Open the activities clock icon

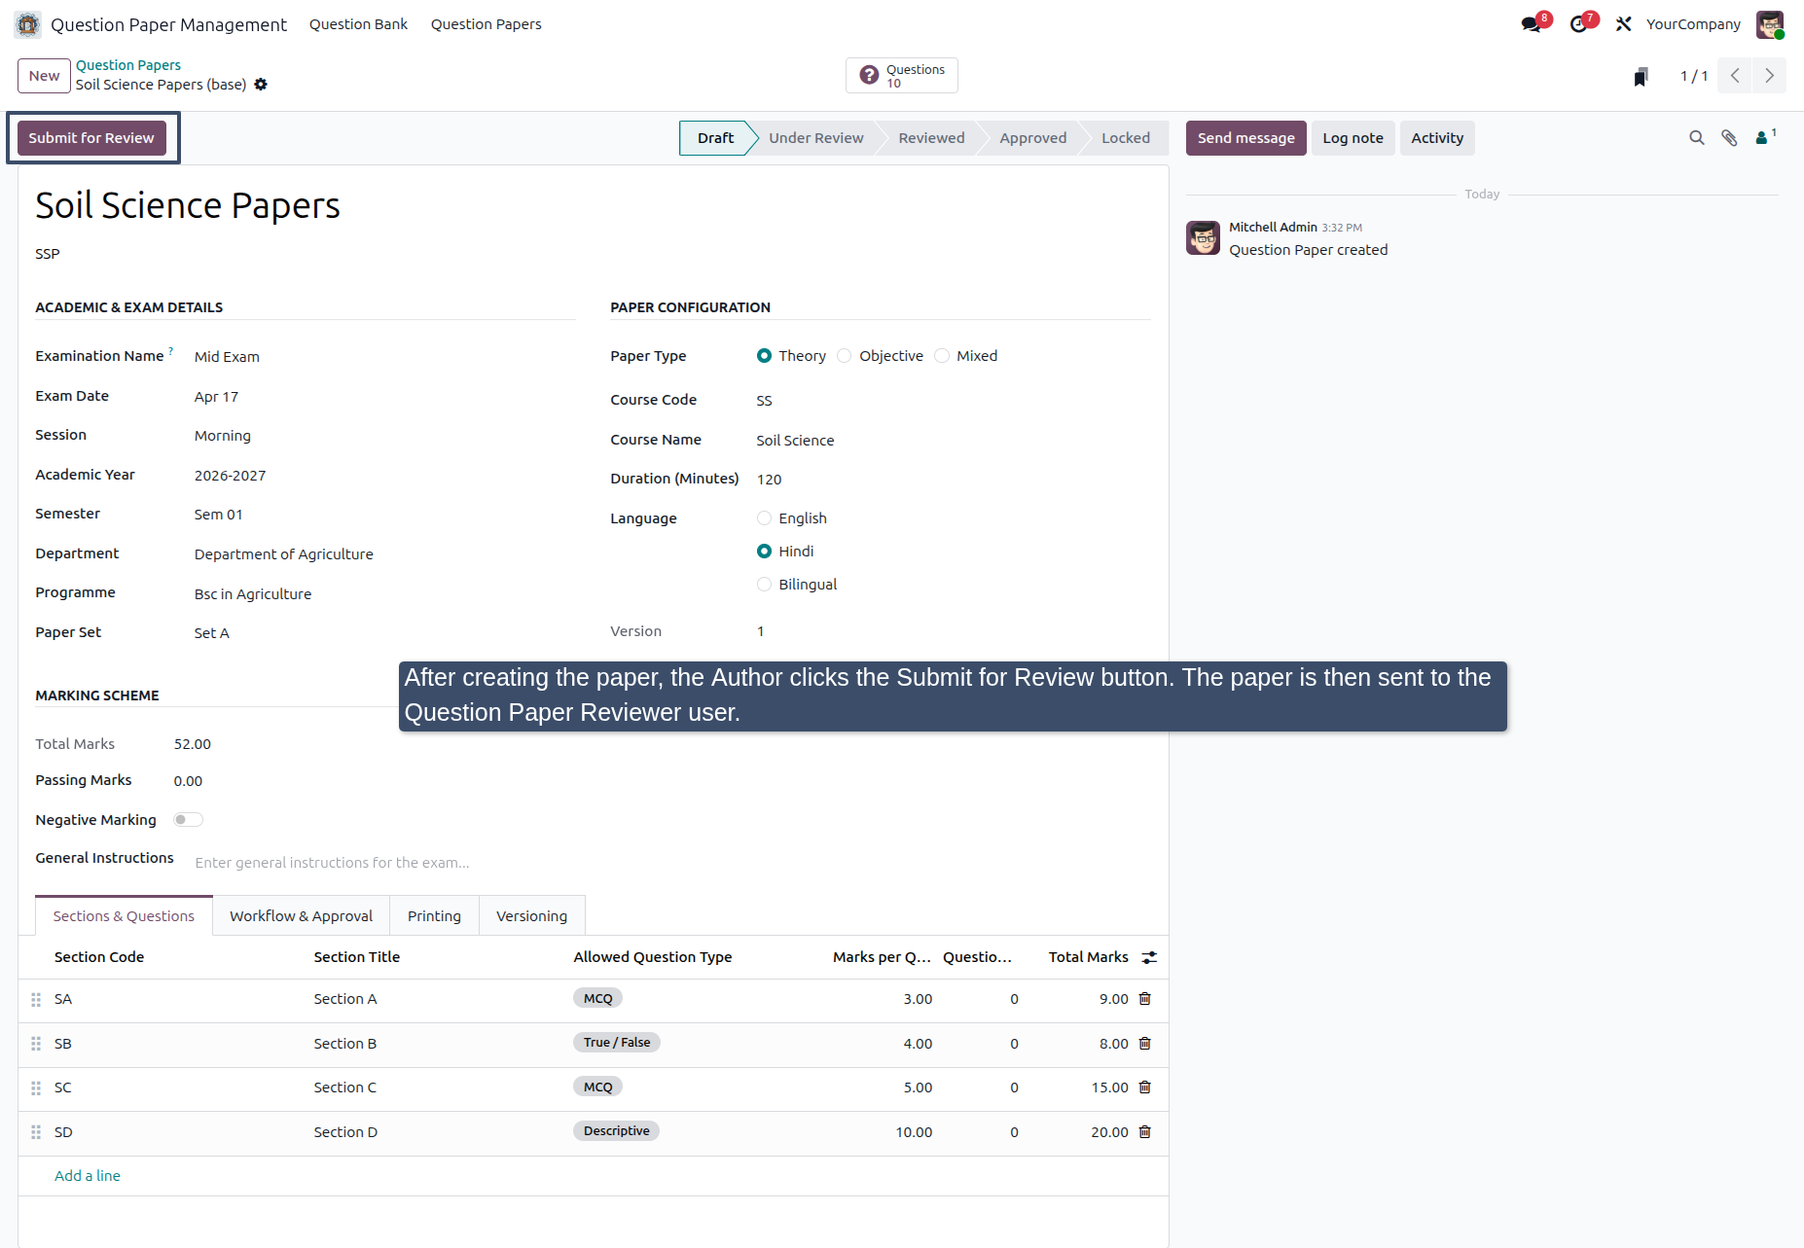[1578, 24]
